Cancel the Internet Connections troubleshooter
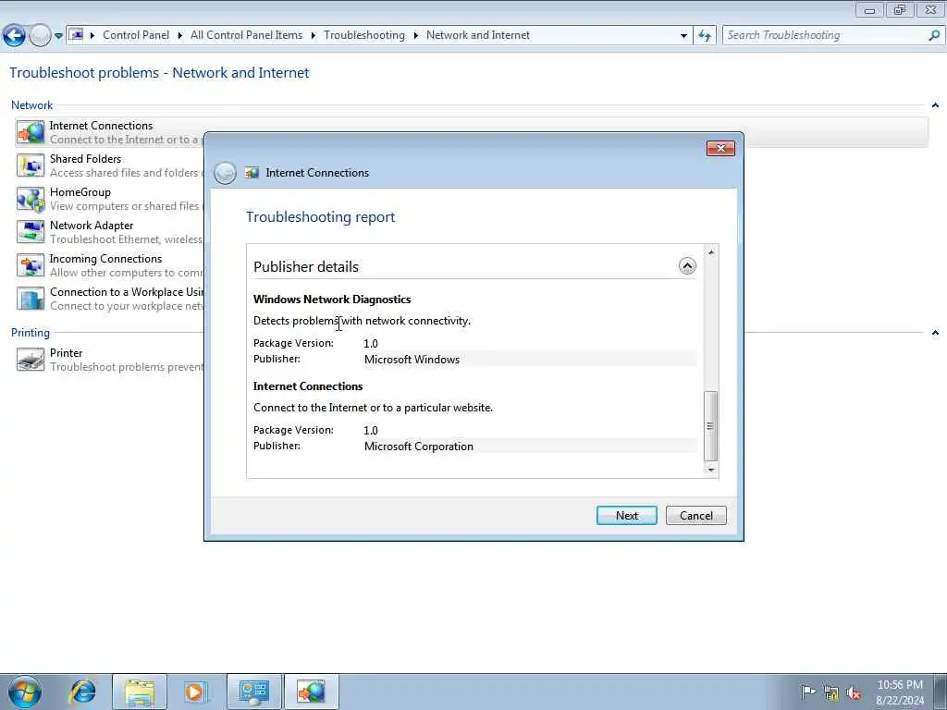The height and width of the screenshot is (710, 947). (x=695, y=516)
